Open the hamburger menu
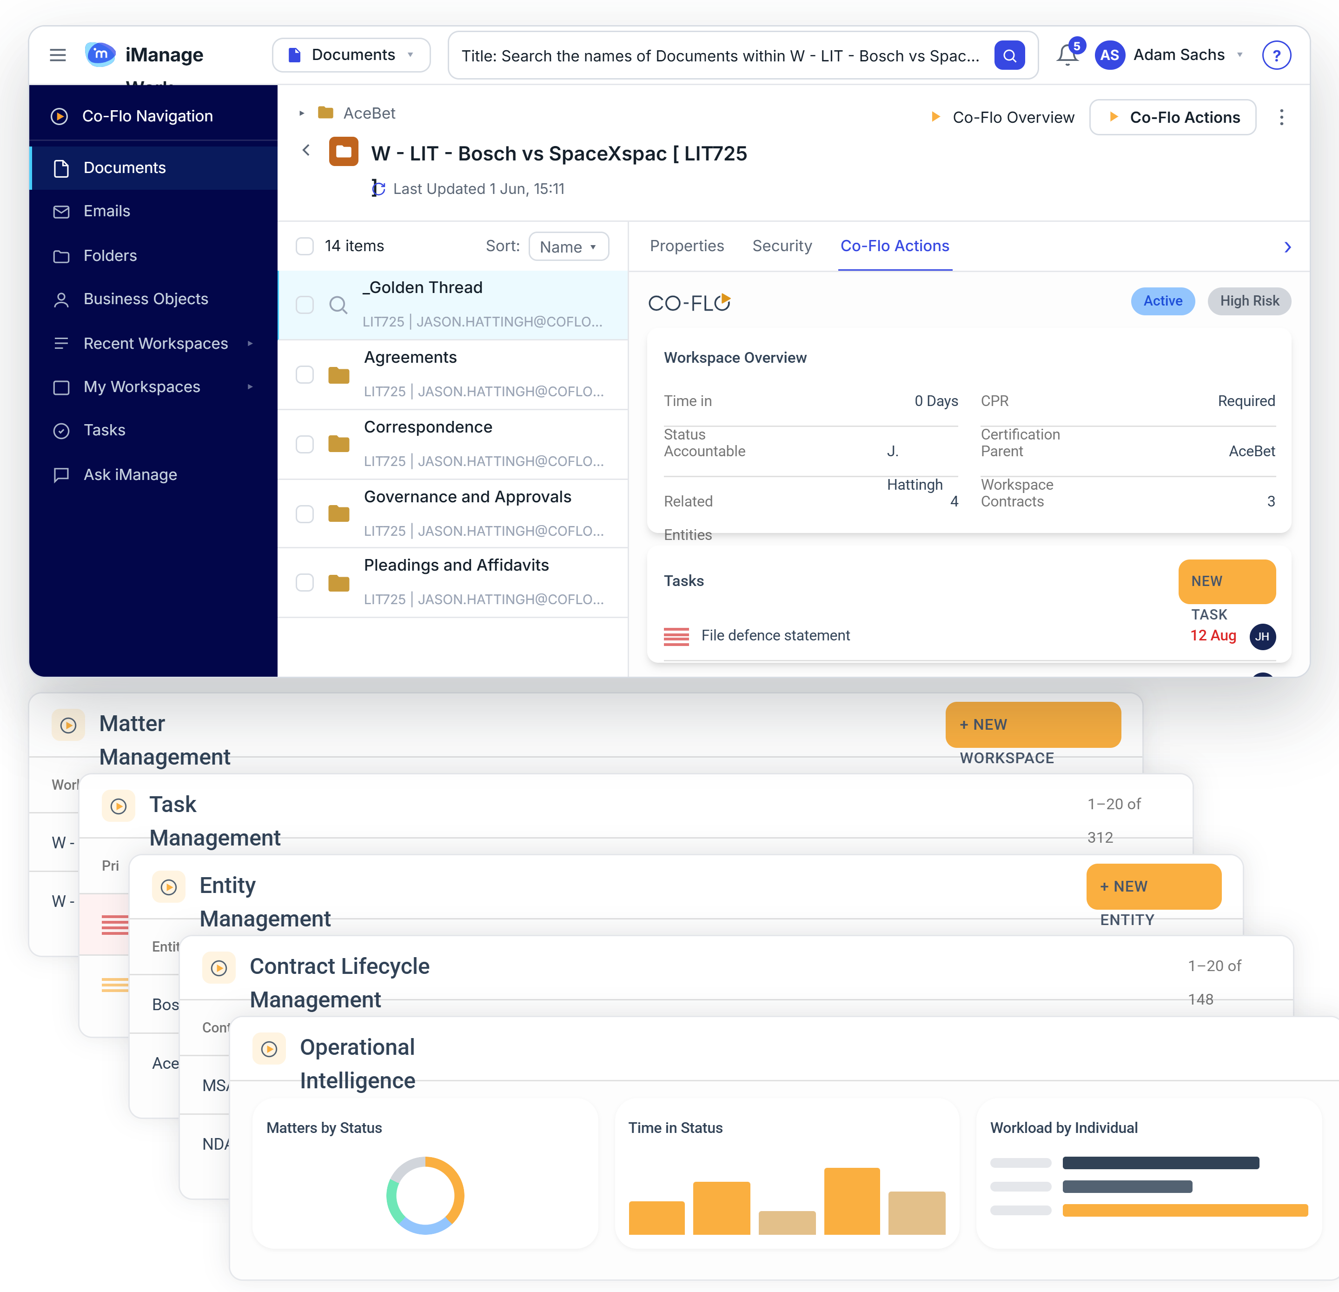Viewport: 1339px width, 1292px height. tap(58, 55)
